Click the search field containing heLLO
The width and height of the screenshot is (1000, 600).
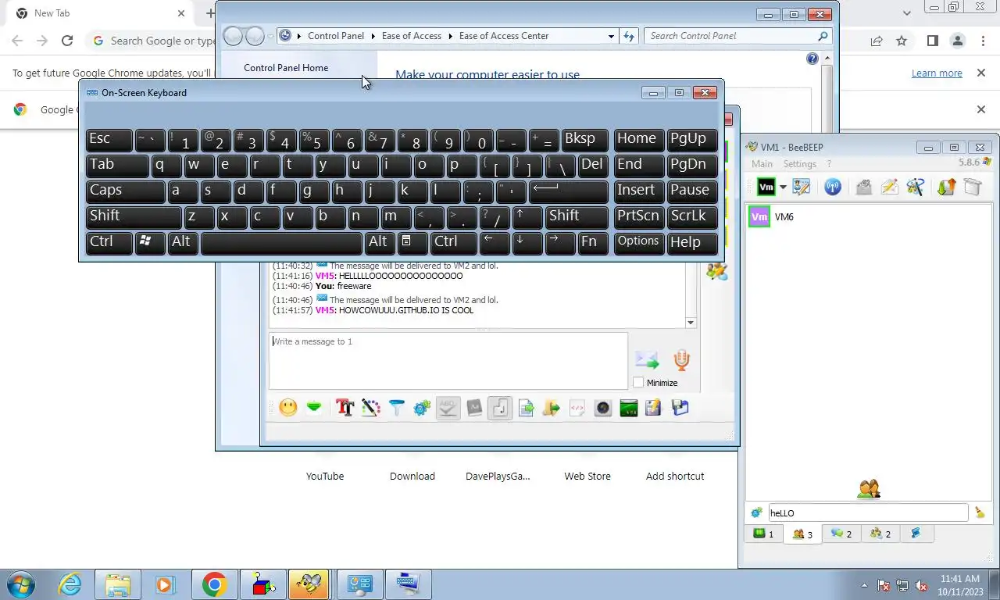868,513
